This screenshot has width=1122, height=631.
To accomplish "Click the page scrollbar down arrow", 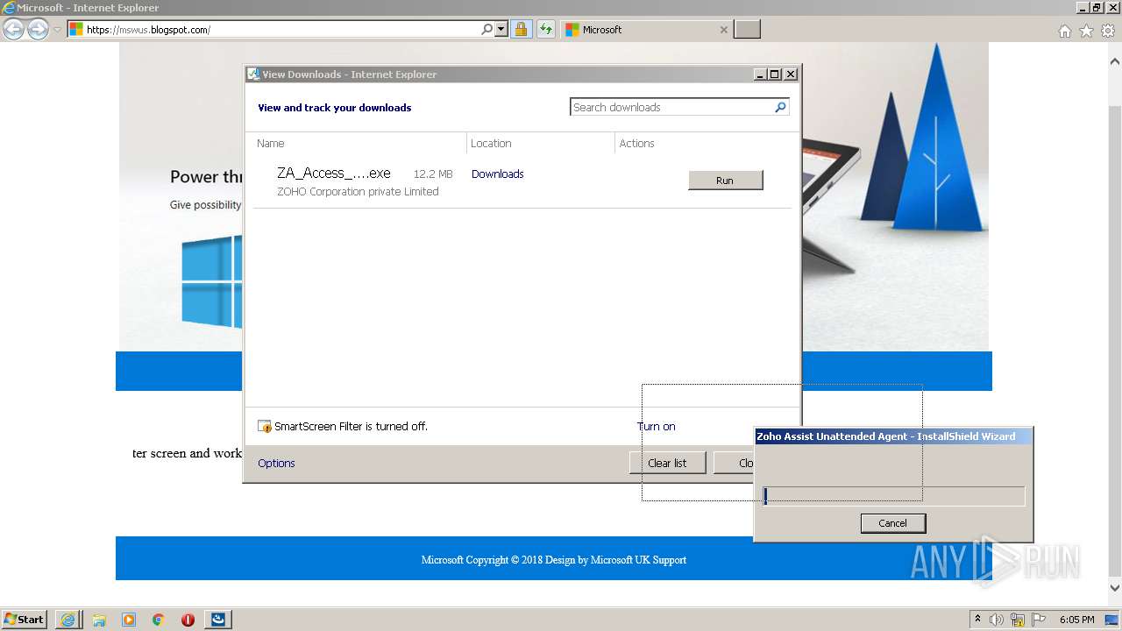I will coord(1115,588).
